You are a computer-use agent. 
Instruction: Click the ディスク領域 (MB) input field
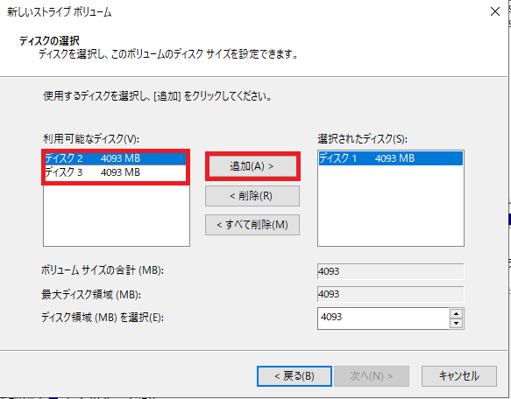click(384, 318)
